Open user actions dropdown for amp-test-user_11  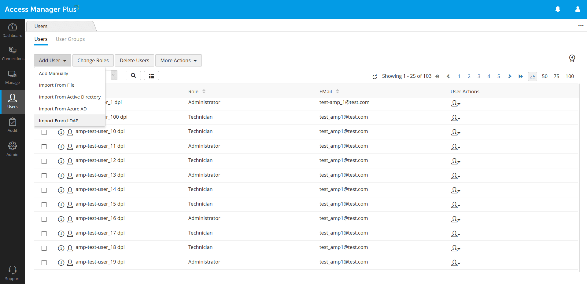(x=456, y=147)
